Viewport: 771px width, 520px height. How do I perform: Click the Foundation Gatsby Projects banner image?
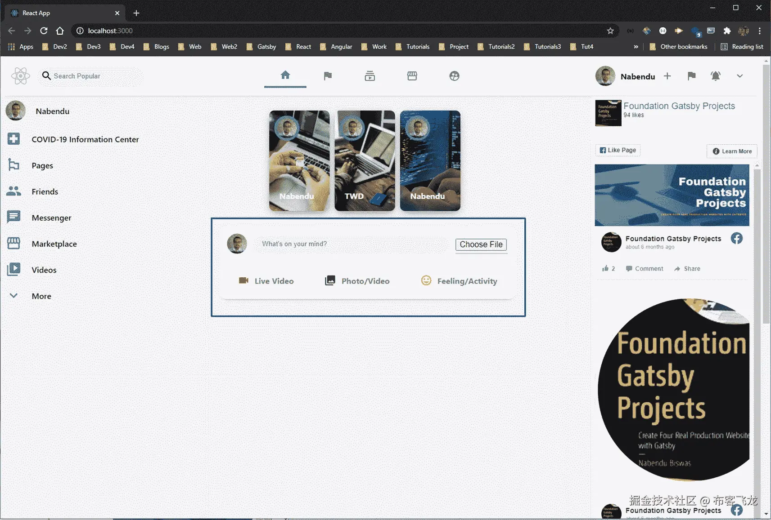coord(672,195)
